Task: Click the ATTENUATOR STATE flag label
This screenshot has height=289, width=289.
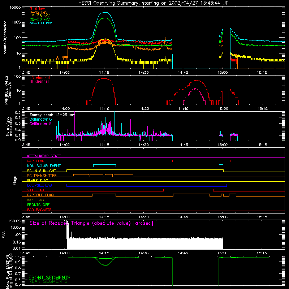Action: 44,156
